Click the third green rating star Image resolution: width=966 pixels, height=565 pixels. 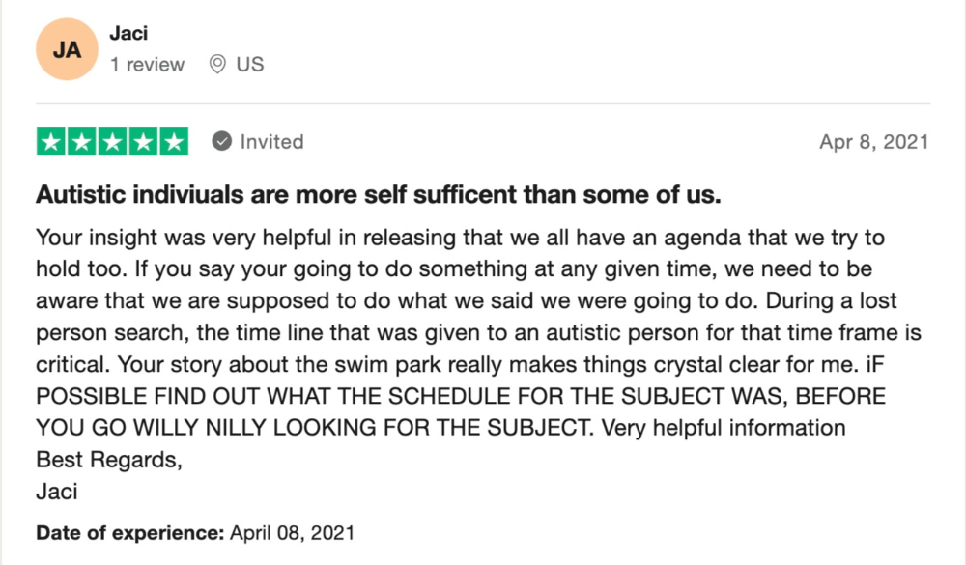tap(112, 142)
